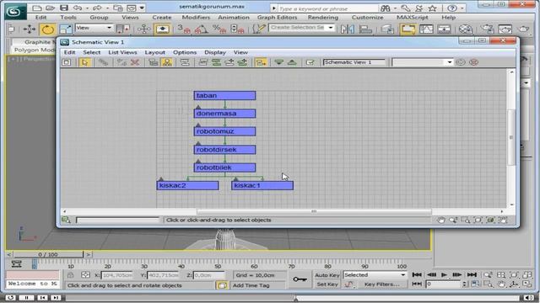Screen dimensions: 540x303
Task: Collapse the triangle above robotbilek node
Action: (x=198, y=161)
